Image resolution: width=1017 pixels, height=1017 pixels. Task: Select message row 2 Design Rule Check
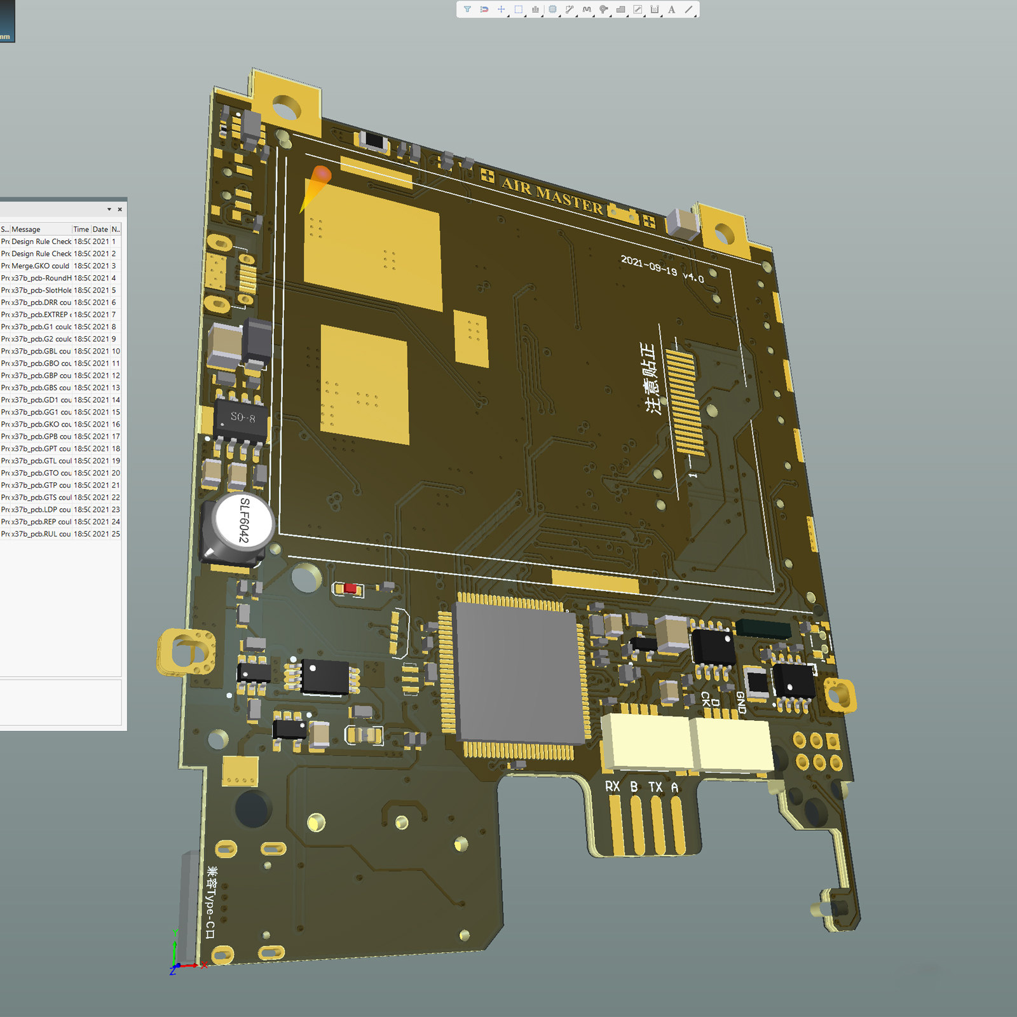(60, 254)
